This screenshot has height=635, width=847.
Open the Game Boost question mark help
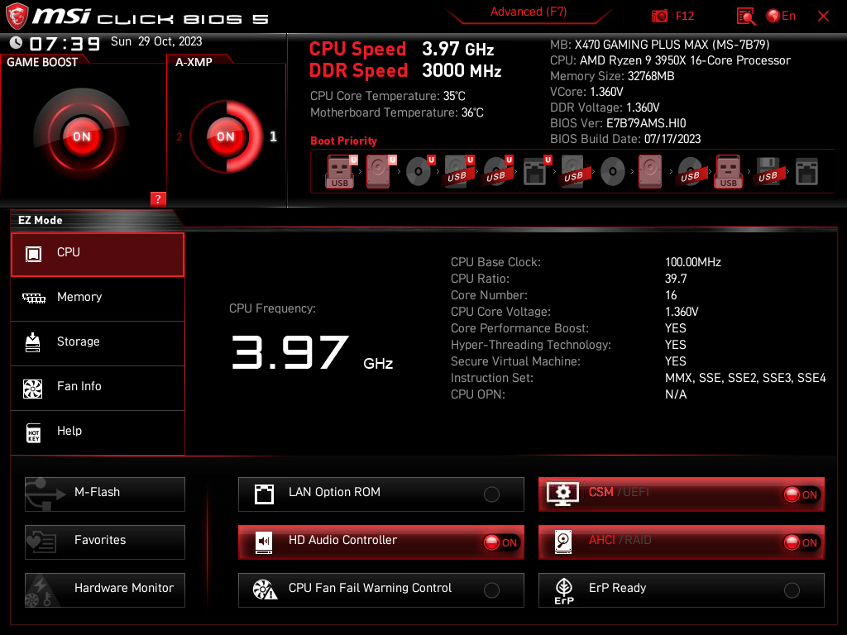(x=158, y=198)
